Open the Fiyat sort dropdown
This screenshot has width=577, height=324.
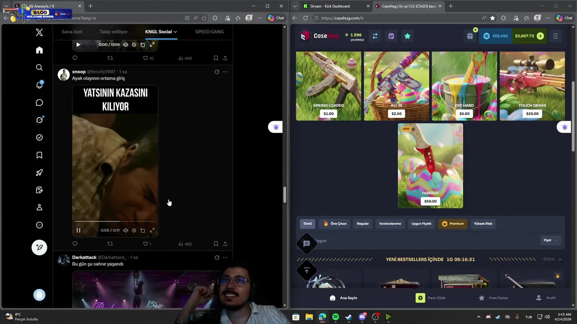point(550,240)
